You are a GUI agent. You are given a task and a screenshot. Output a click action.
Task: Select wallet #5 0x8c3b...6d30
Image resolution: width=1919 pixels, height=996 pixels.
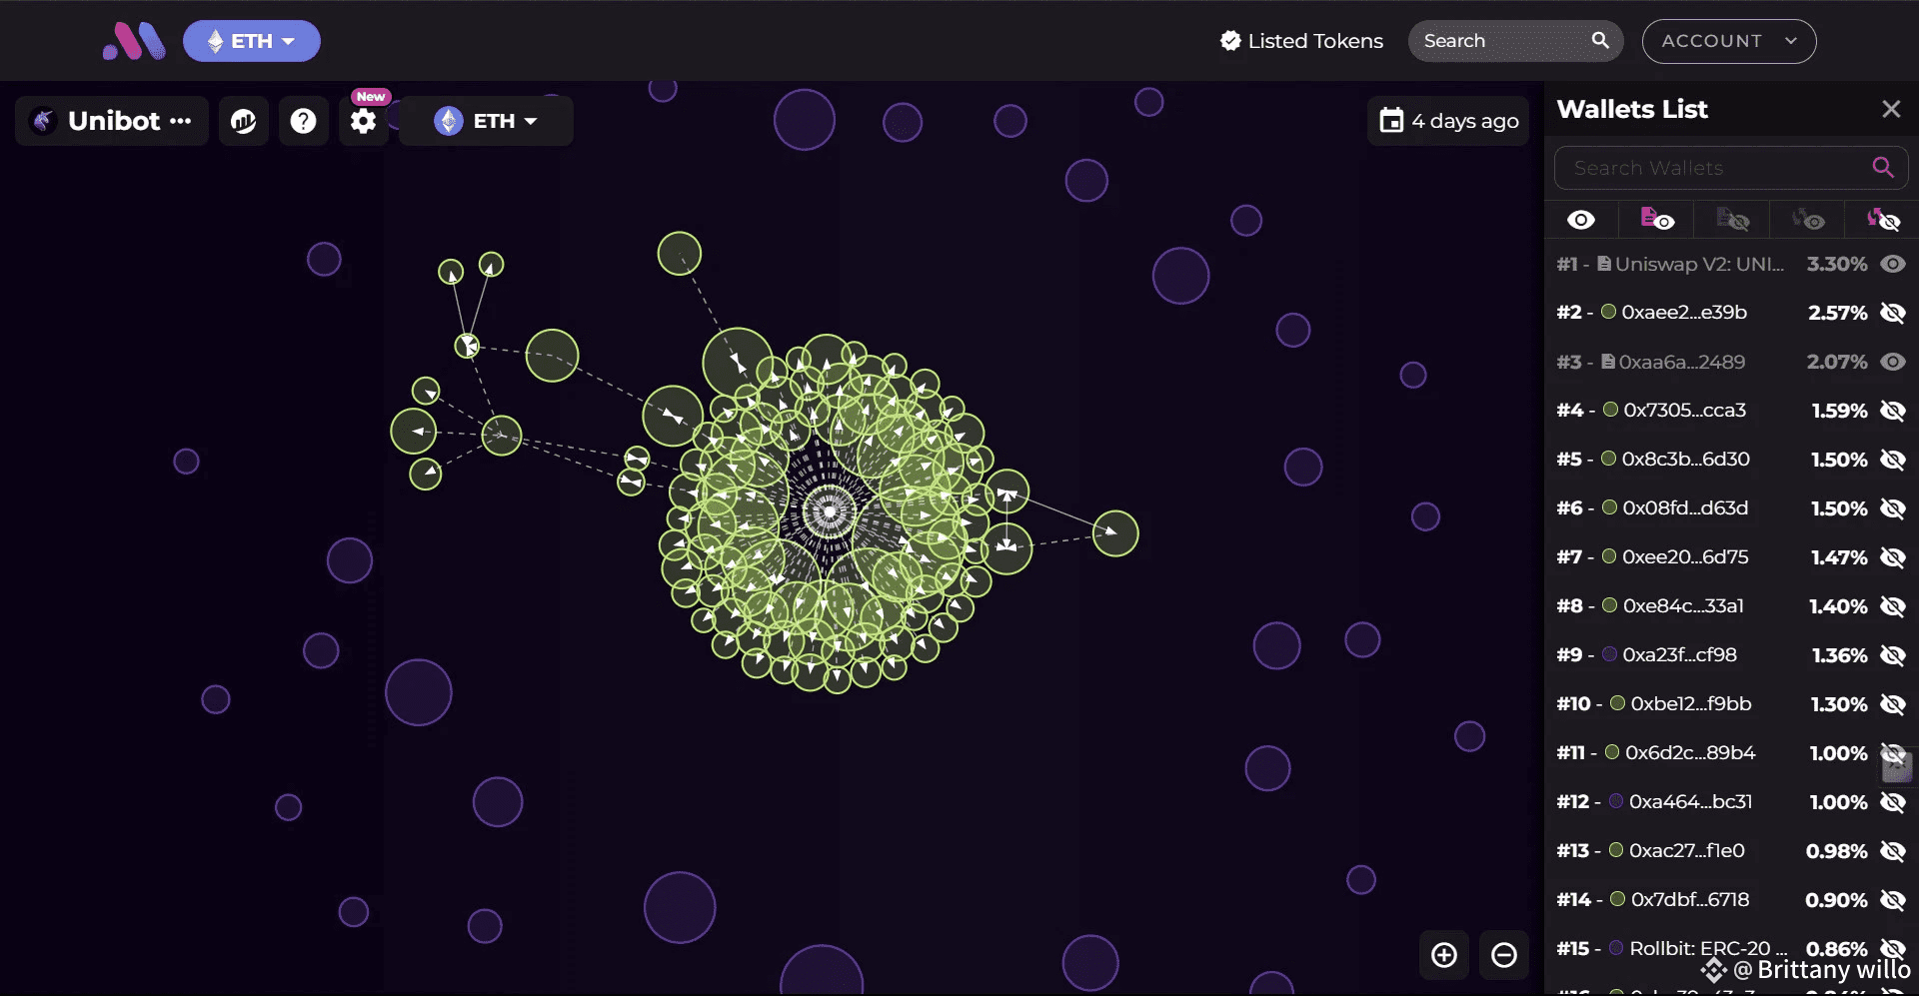coord(1685,460)
